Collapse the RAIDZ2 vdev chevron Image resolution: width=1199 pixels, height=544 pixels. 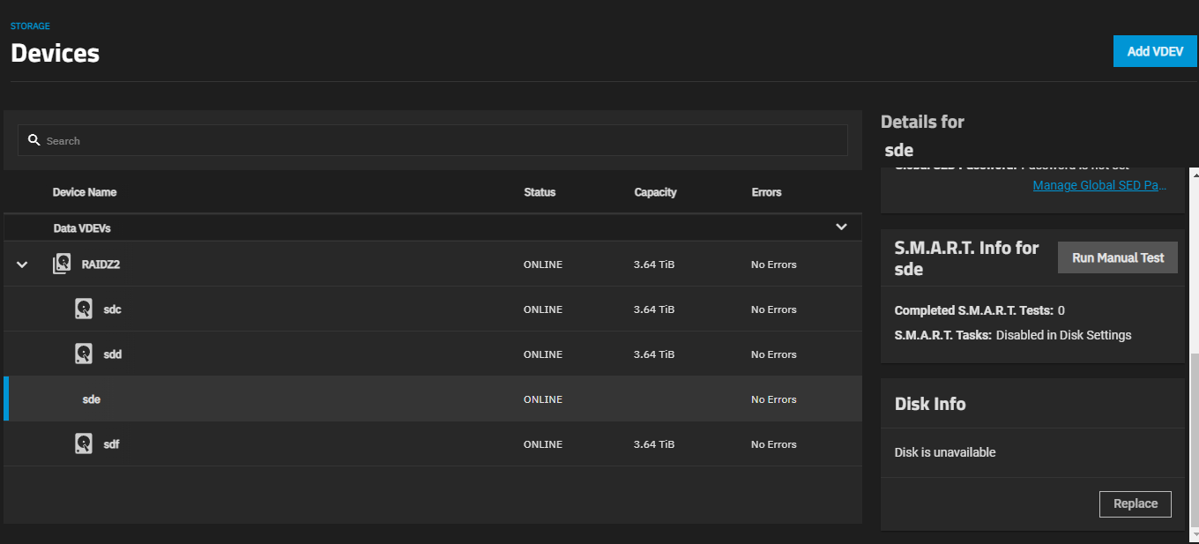pos(23,265)
